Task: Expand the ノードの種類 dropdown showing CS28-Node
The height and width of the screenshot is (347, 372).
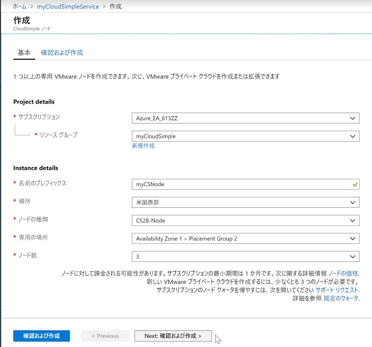Action: (x=352, y=220)
